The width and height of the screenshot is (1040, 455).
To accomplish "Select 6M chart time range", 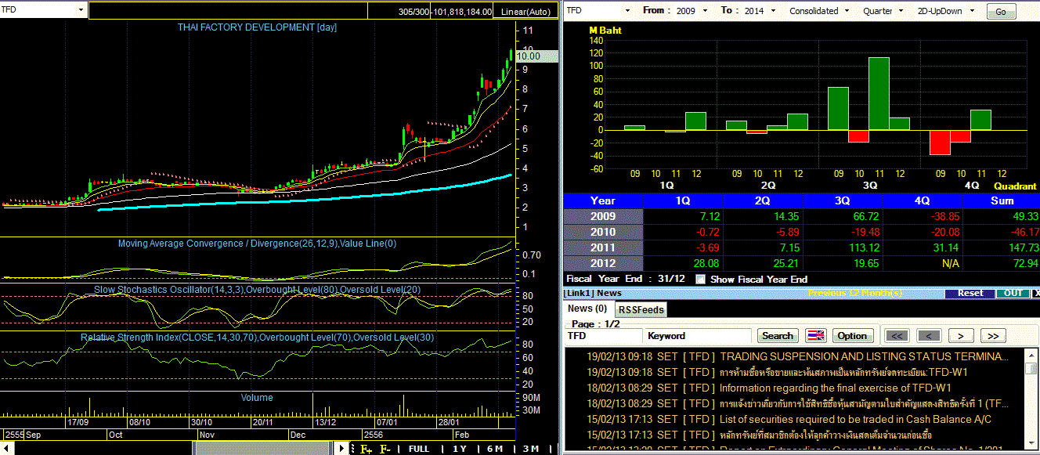I will point(495,449).
